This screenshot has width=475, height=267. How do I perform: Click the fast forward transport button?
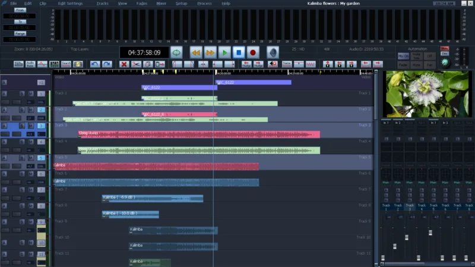210,53
